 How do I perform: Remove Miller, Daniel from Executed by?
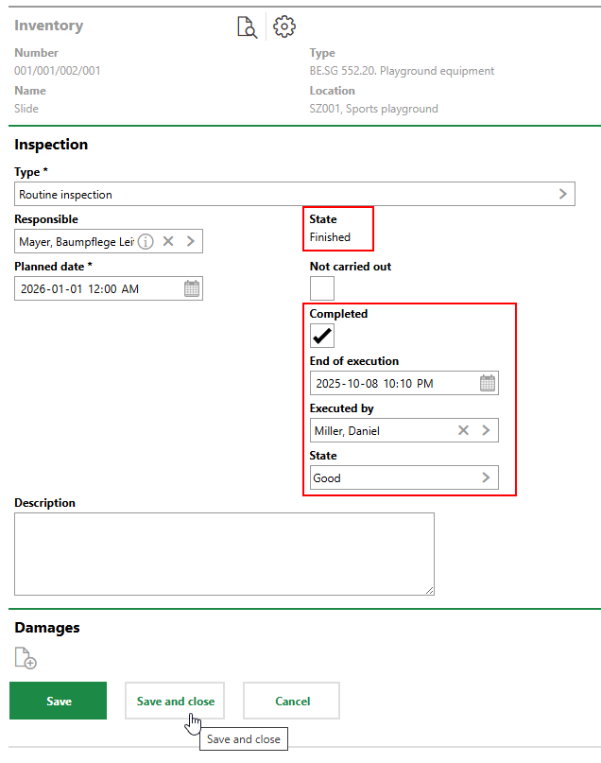point(463,430)
